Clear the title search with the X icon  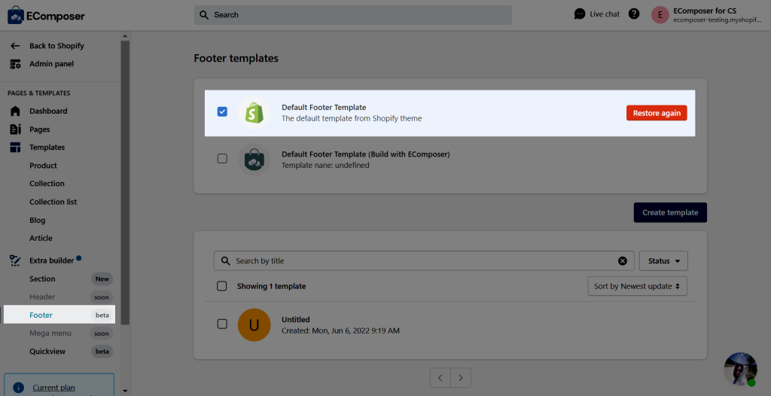[623, 260]
